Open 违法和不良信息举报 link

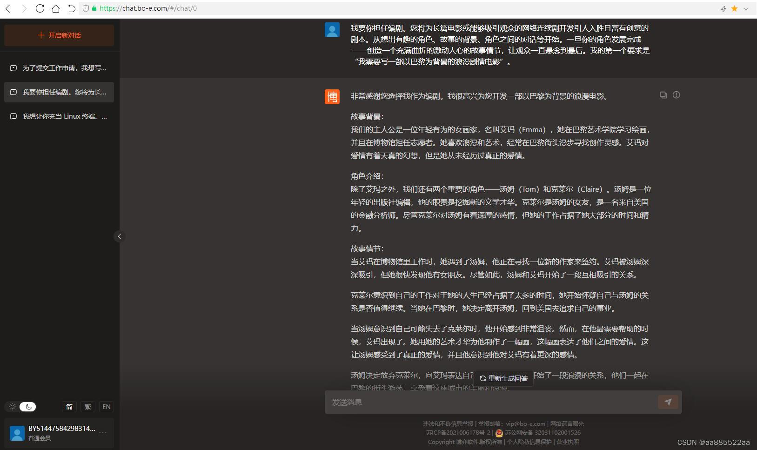(x=448, y=424)
